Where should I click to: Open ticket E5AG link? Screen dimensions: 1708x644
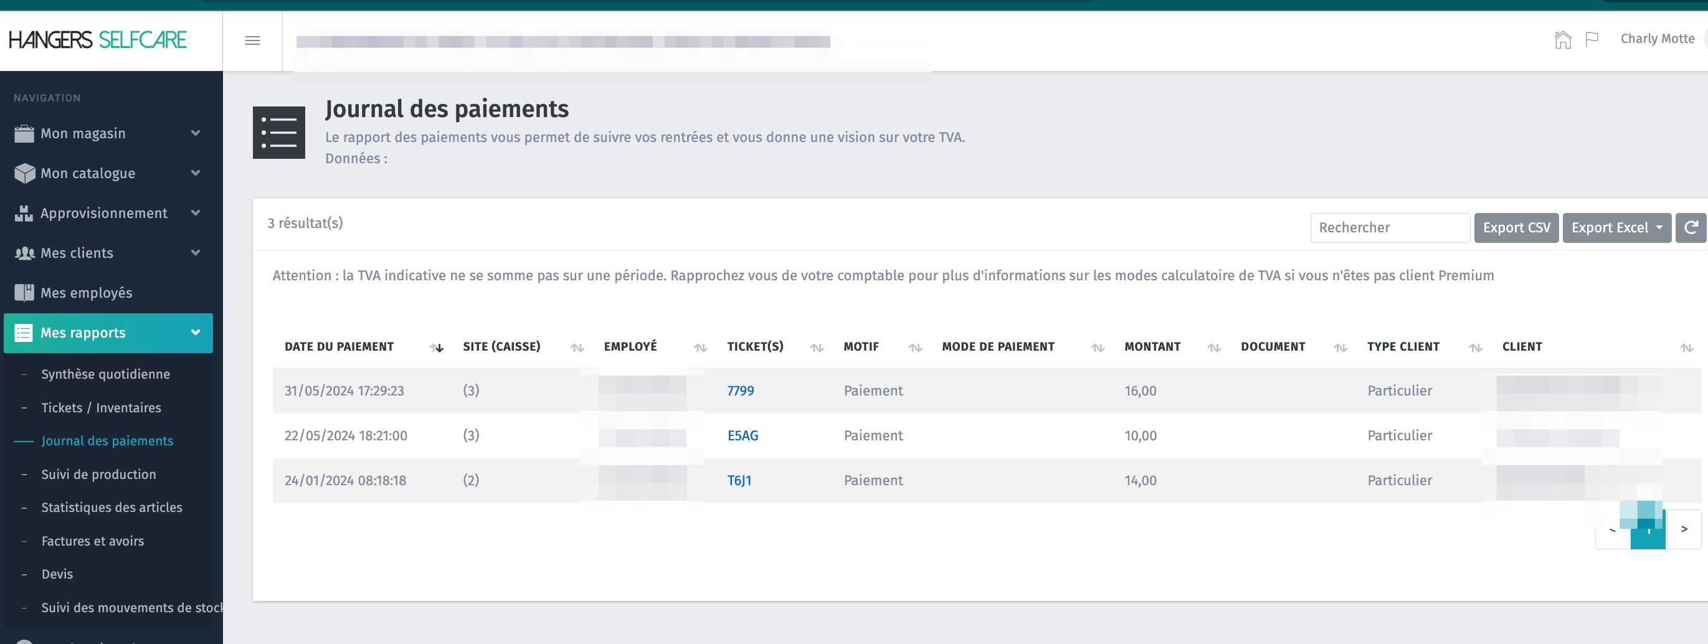(743, 436)
